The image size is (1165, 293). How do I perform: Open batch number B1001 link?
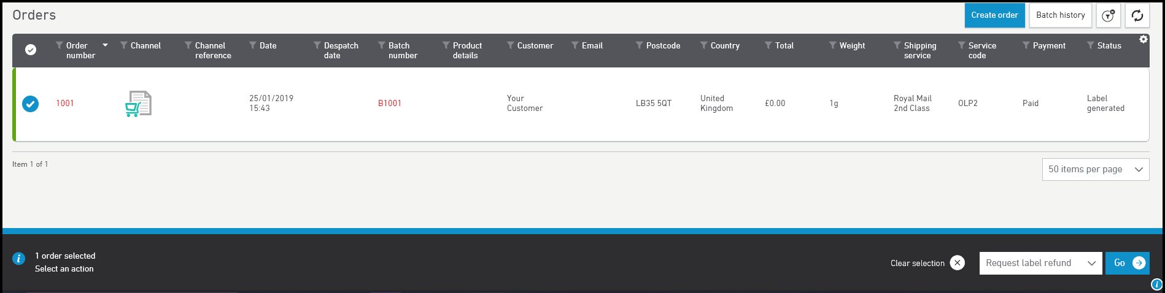coord(389,104)
